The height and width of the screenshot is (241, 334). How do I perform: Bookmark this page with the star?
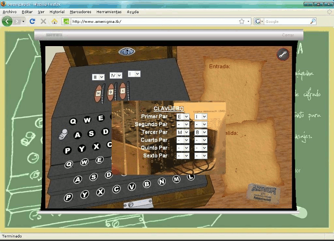coord(242,21)
